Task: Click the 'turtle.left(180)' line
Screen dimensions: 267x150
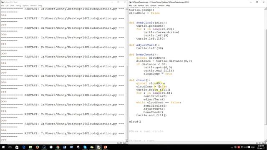Action: tap(150, 39)
